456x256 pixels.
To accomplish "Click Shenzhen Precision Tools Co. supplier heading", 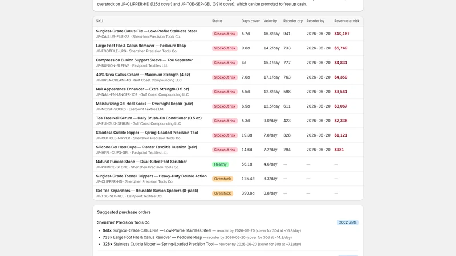I will point(124,222).
